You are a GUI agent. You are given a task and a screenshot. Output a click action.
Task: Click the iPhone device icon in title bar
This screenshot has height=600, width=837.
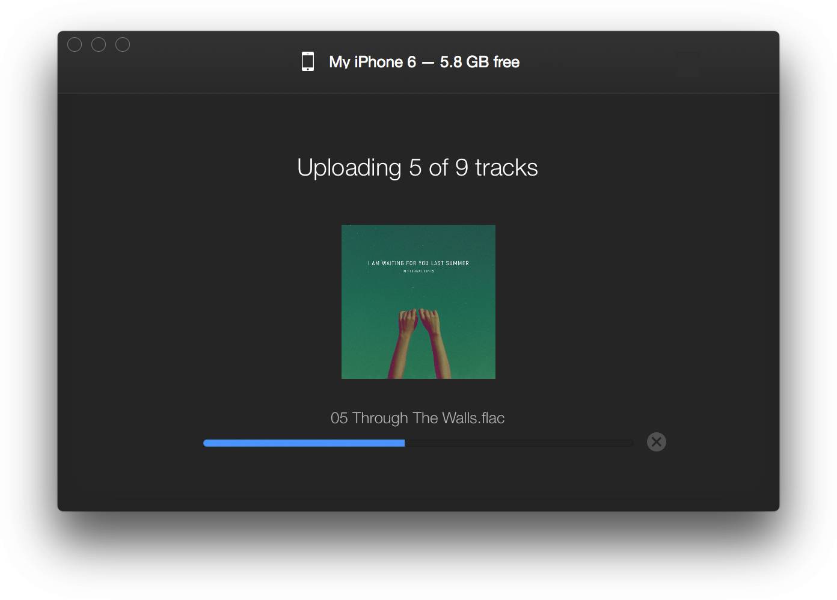(x=308, y=61)
